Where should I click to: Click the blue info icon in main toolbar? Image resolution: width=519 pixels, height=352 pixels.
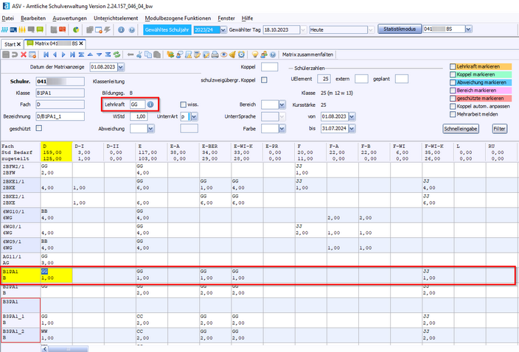tap(121, 29)
